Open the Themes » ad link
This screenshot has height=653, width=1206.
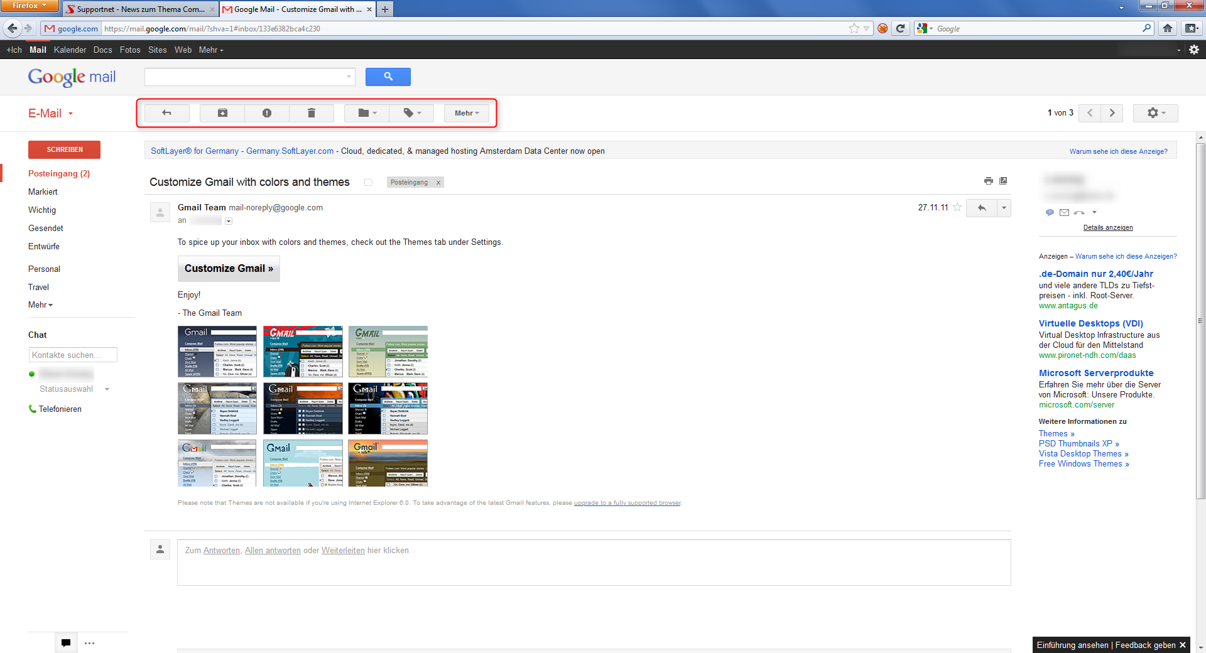click(1057, 433)
